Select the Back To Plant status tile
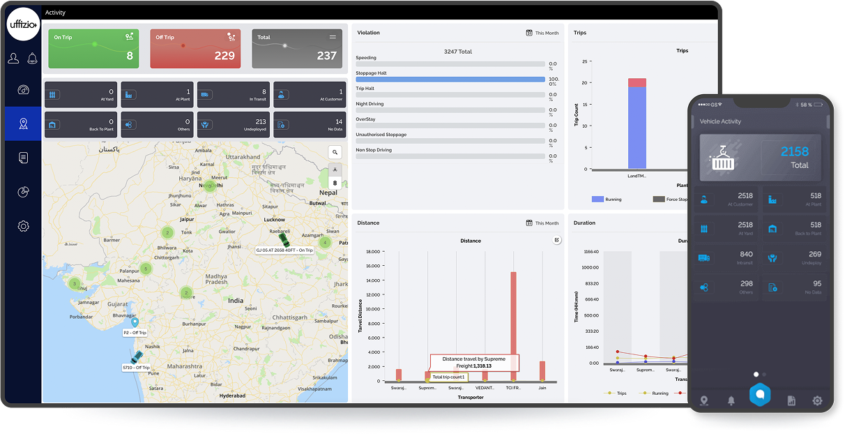This screenshot has width=845, height=436. click(81, 124)
